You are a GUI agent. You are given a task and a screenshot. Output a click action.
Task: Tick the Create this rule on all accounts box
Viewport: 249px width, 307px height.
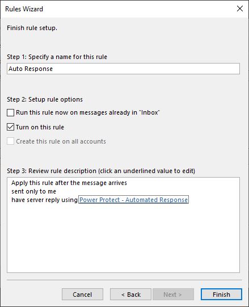click(x=10, y=141)
